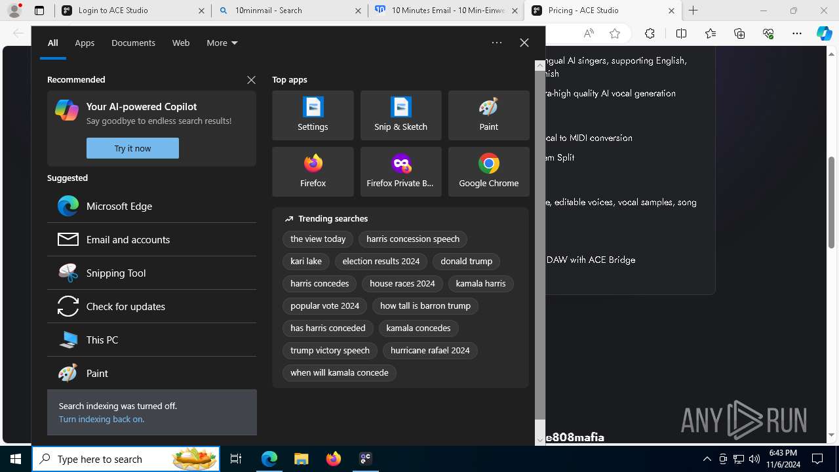Open Browser essentials heart icon

(x=768, y=33)
